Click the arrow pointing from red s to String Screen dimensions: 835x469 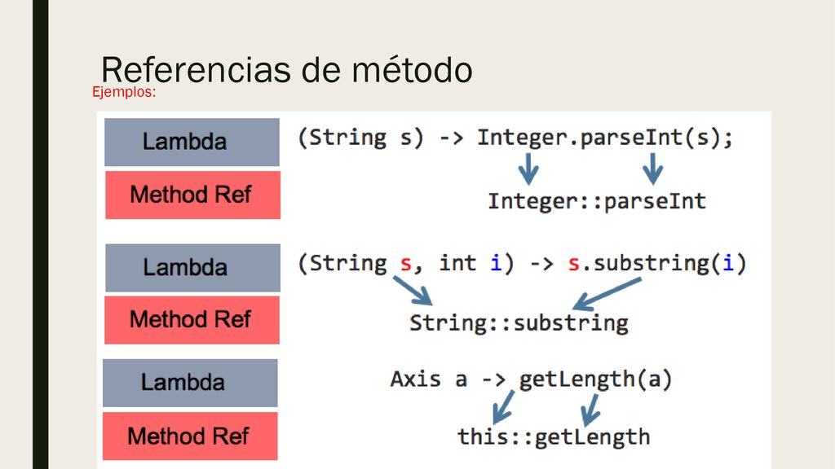point(413,291)
